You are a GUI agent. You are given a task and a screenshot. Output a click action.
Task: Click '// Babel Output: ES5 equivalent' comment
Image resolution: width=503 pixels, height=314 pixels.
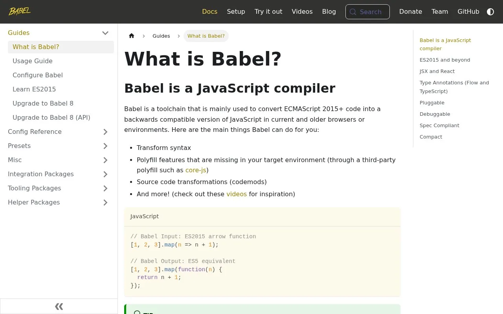[183, 261]
